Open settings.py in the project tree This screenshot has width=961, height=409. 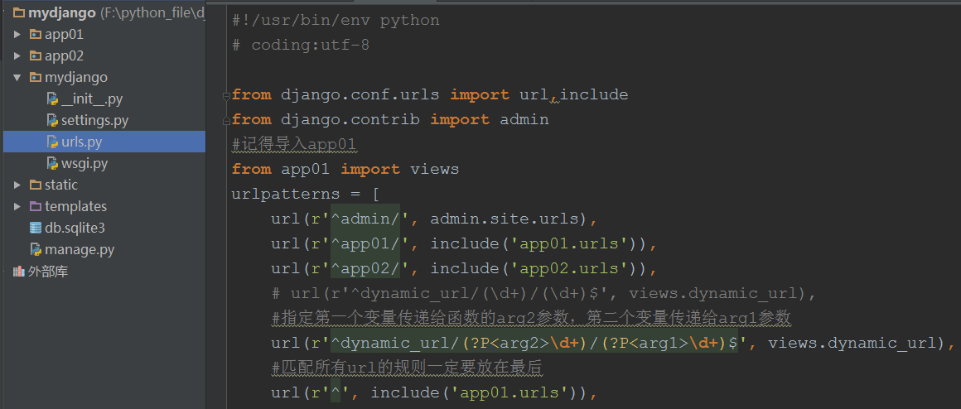point(95,121)
